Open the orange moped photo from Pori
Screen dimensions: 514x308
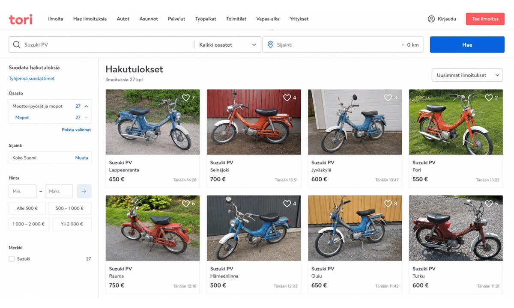click(456, 122)
